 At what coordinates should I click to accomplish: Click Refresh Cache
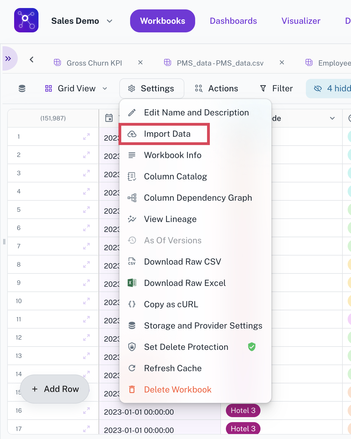click(195, 368)
